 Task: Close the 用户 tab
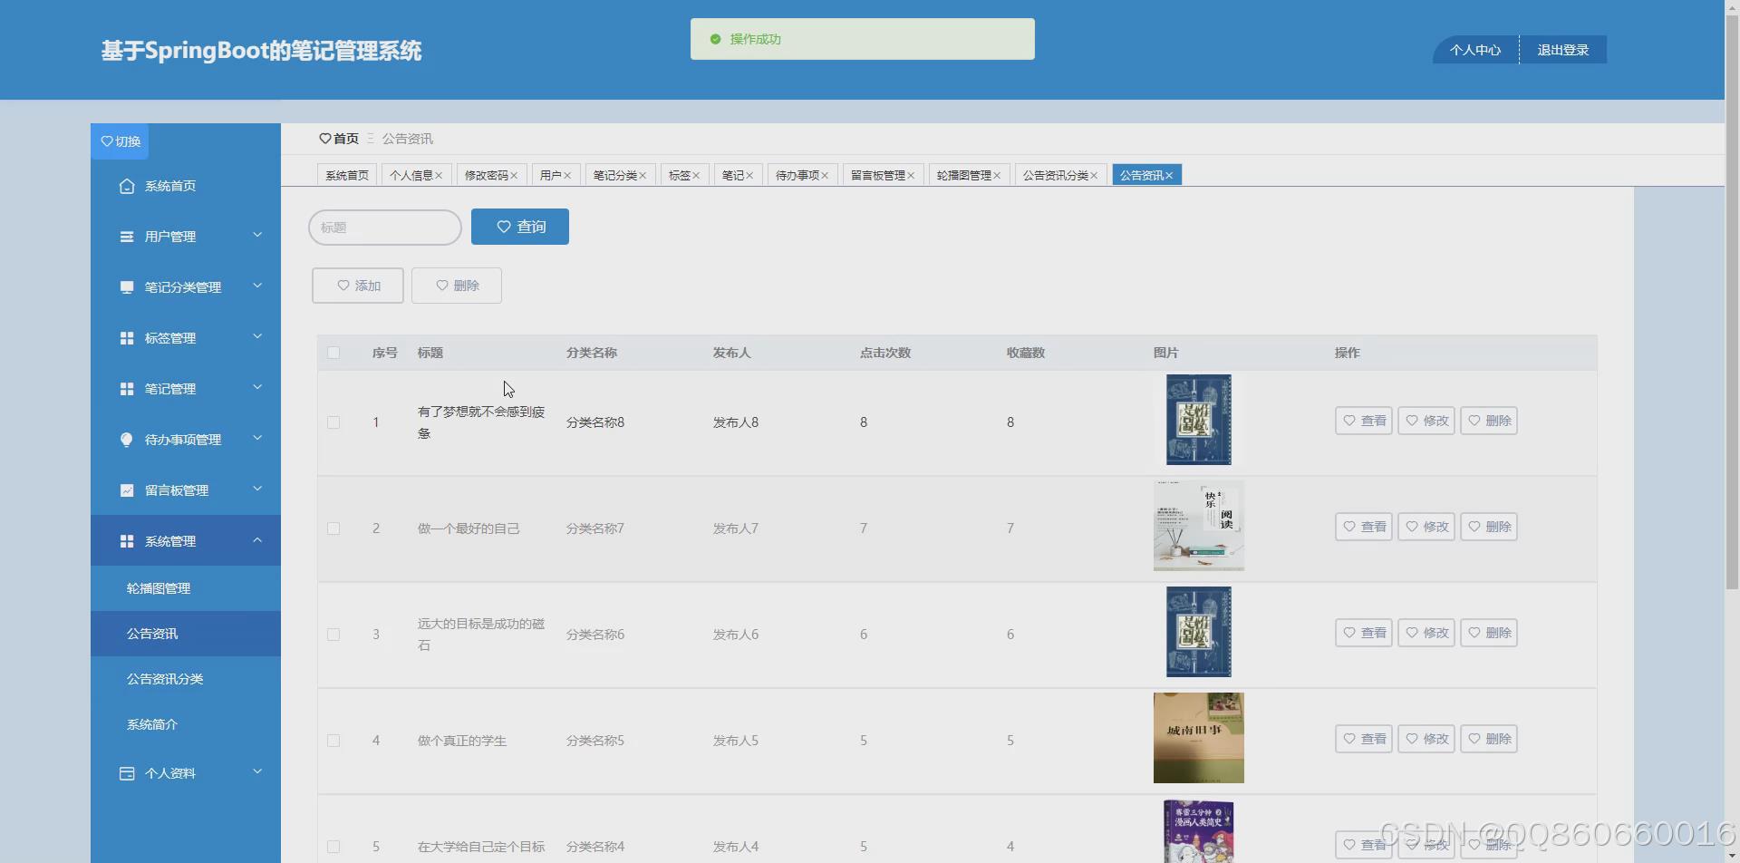[x=567, y=176]
